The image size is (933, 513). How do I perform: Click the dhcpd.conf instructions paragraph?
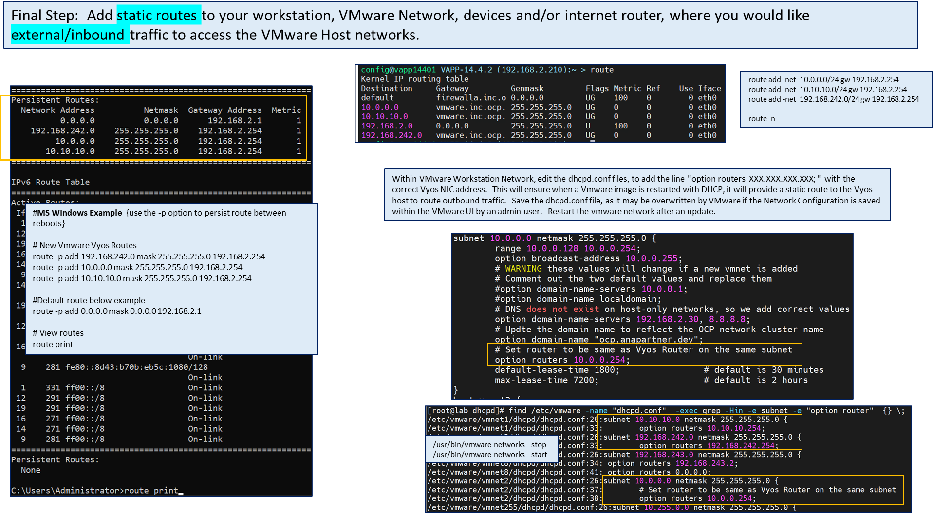pyautogui.click(x=636, y=195)
